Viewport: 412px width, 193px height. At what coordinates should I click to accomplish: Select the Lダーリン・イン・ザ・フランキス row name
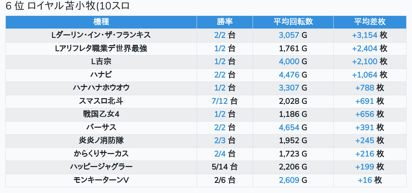pyautogui.click(x=101, y=35)
